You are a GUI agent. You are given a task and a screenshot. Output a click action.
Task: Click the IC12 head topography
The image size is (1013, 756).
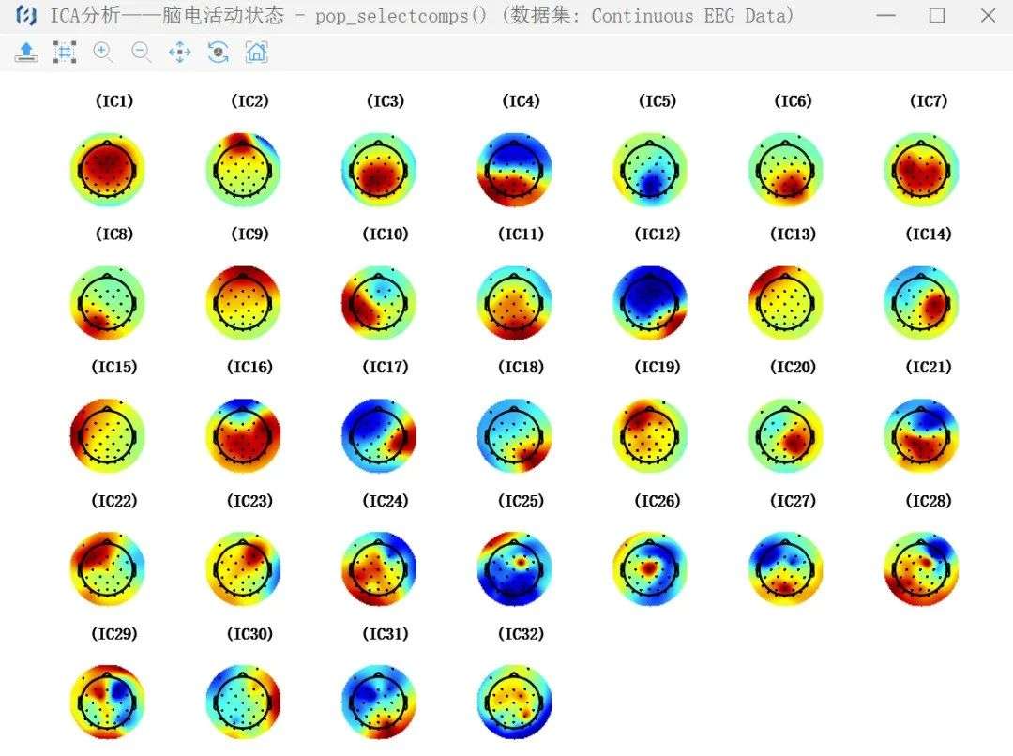tap(650, 303)
